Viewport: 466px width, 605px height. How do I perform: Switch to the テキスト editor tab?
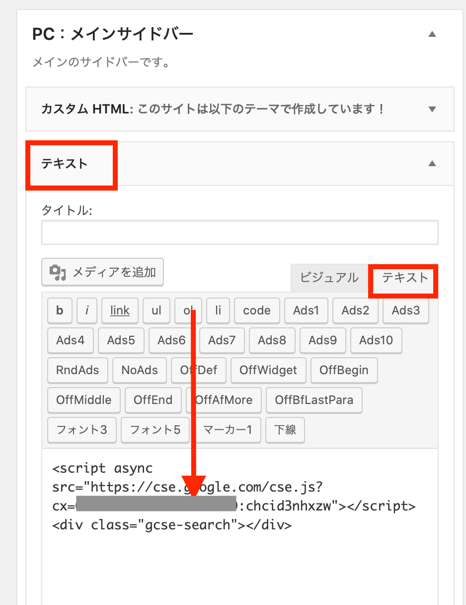[x=404, y=278]
